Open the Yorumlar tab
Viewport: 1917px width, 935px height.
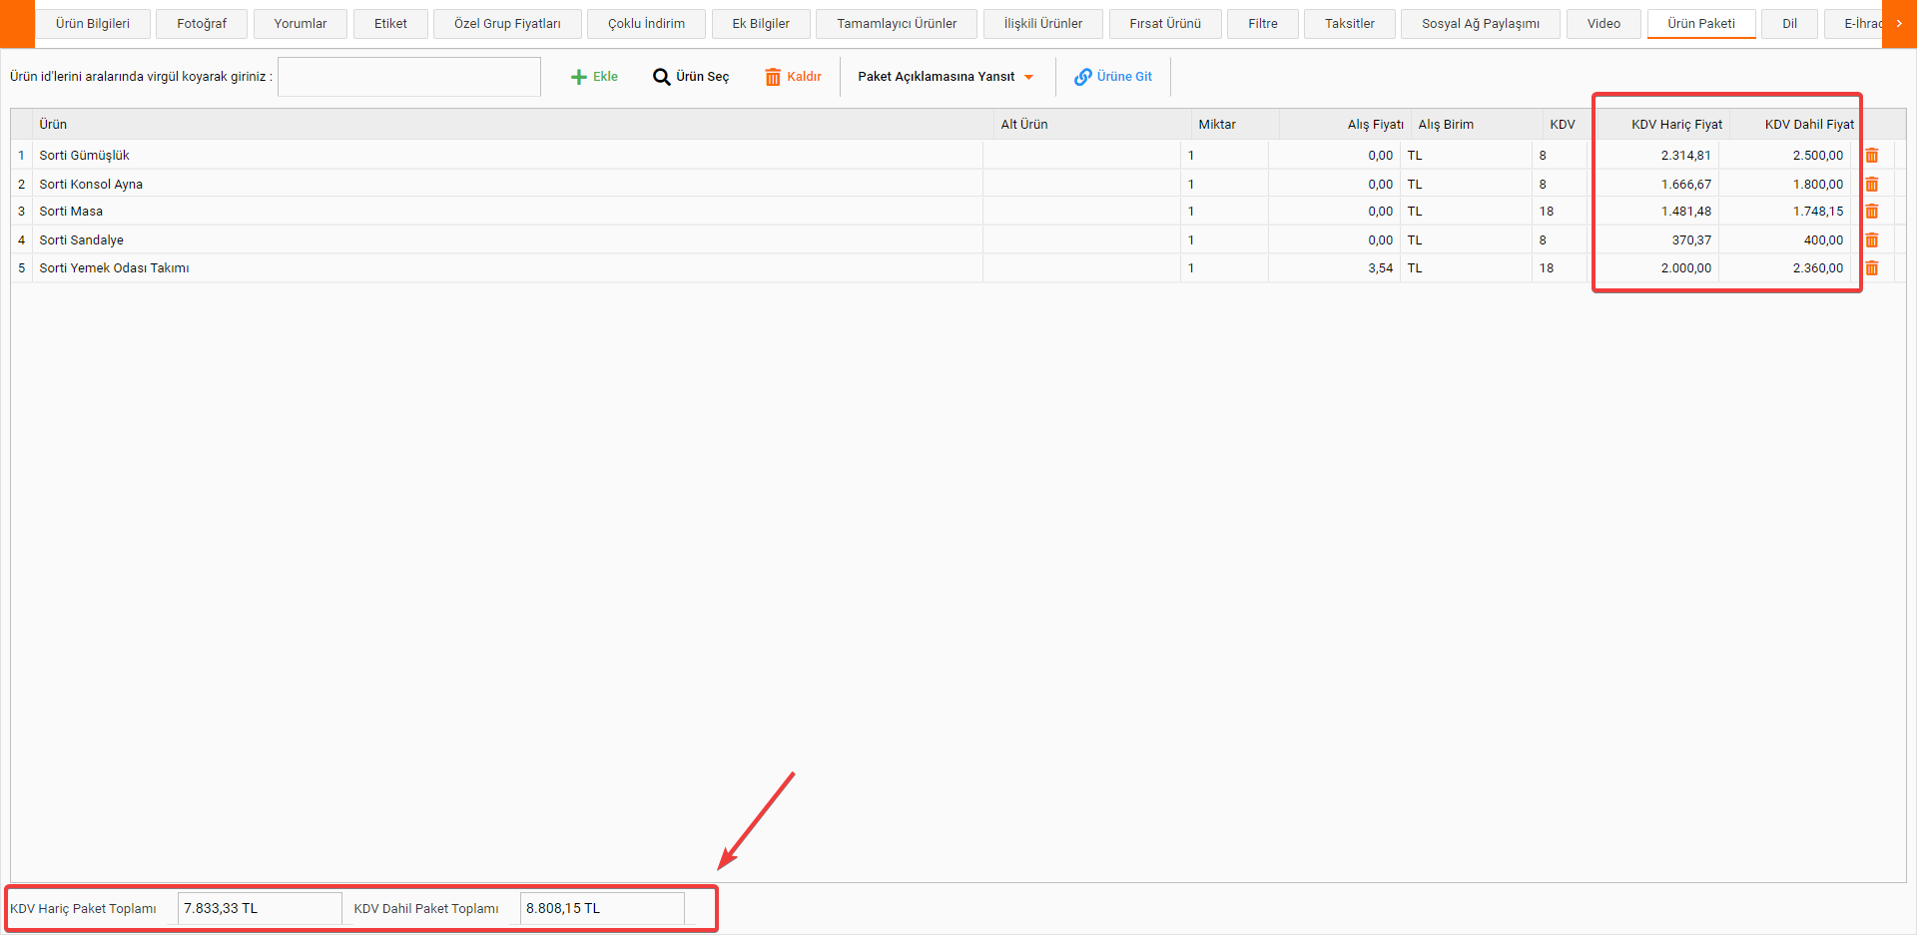pyautogui.click(x=301, y=24)
